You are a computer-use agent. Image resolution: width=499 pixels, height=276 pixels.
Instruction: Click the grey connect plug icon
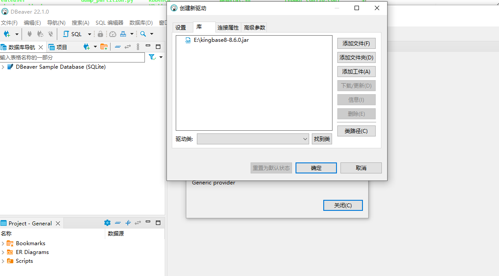tap(30, 34)
